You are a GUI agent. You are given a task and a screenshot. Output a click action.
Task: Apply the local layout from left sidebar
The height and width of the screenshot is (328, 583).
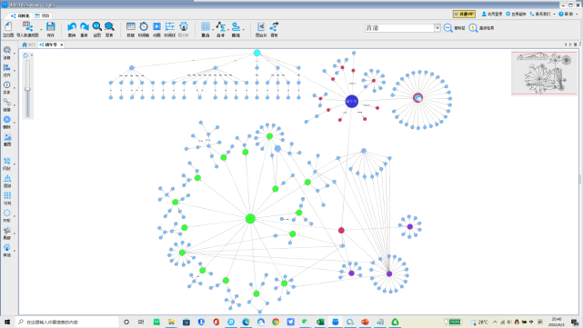pyautogui.click(x=6, y=231)
